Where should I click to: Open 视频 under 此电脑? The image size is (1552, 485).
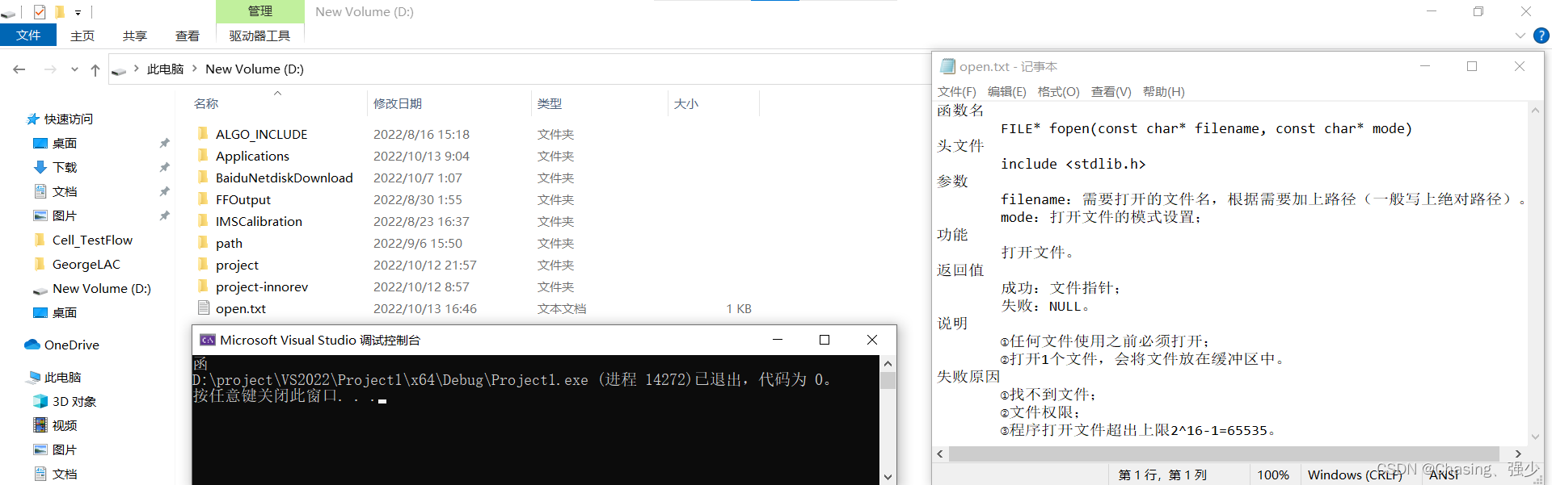pyautogui.click(x=65, y=425)
